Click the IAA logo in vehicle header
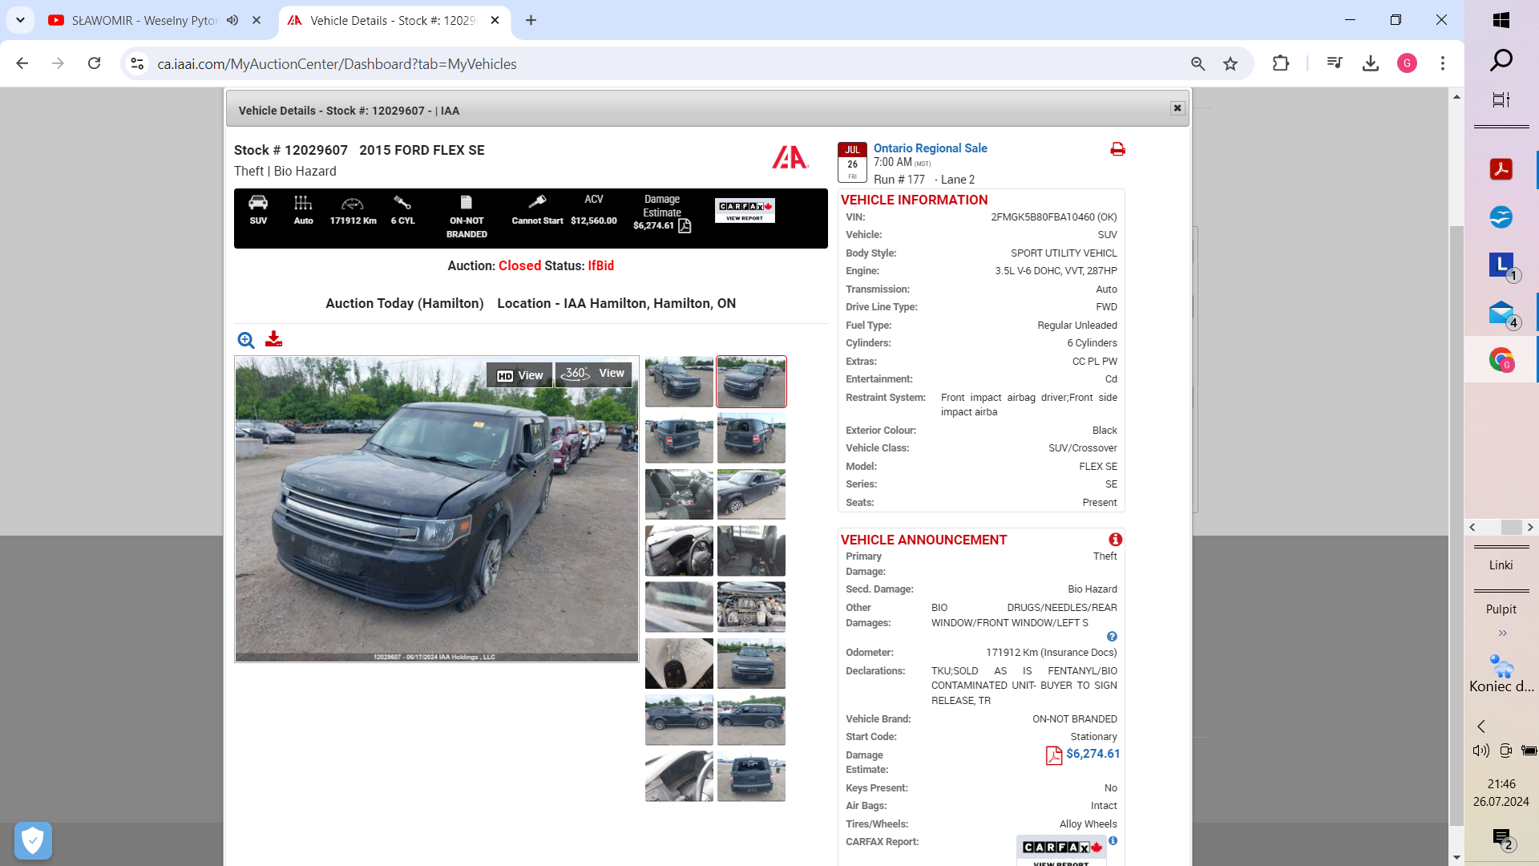Screen dimensions: 1539x866 [790, 157]
